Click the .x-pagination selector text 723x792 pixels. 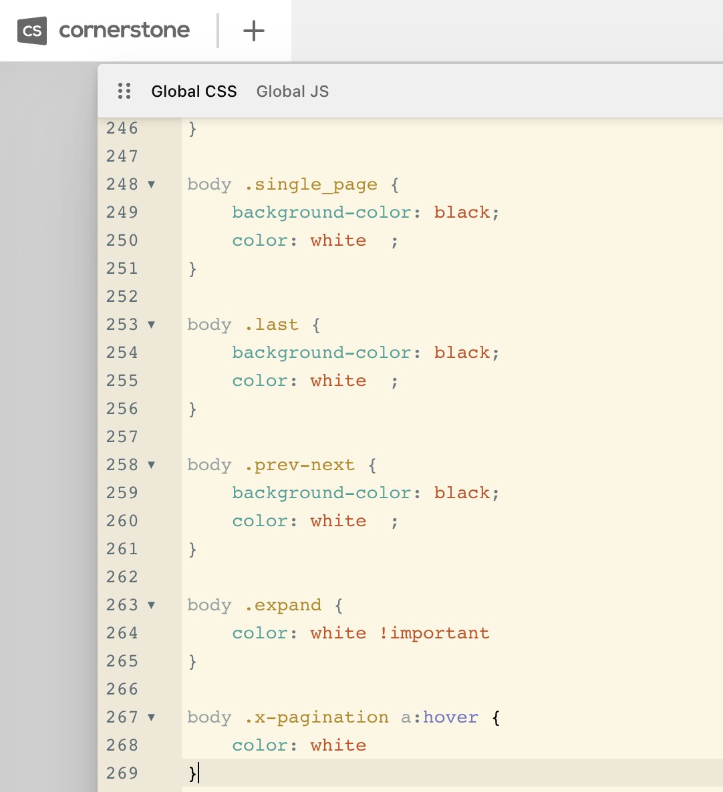click(x=316, y=717)
